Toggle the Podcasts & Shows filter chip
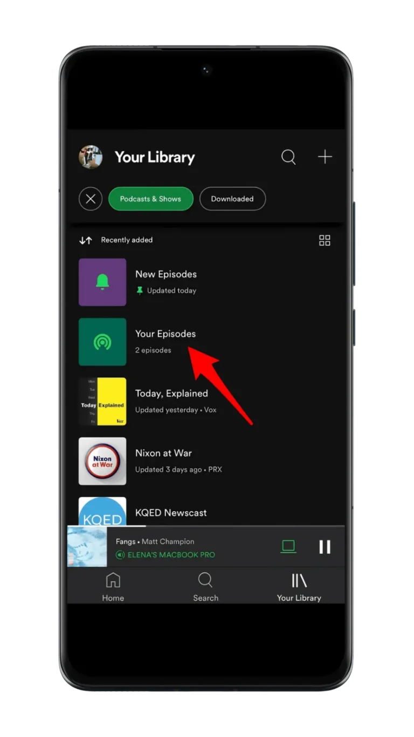This screenshot has width=414, height=737. tap(150, 199)
